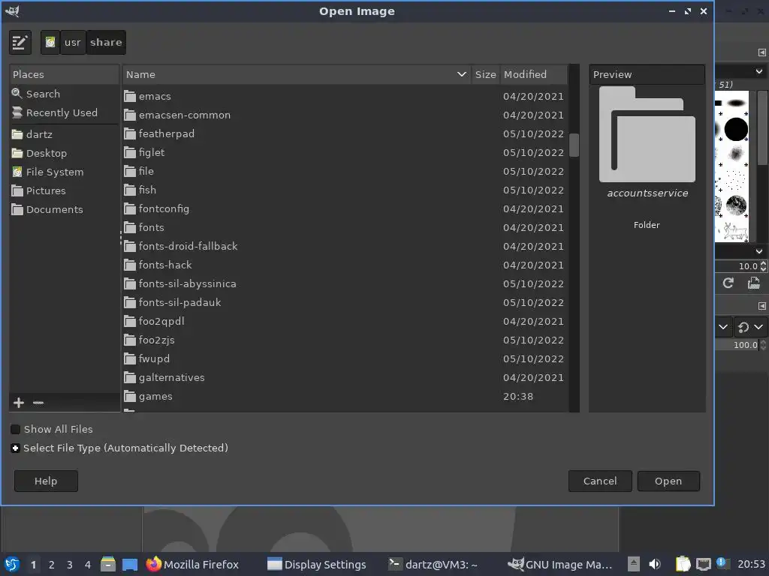Viewport: 769px width, 576px height.
Task: Select the fonts-sil-abyssinica folder
Action: (x=345, y=283)
